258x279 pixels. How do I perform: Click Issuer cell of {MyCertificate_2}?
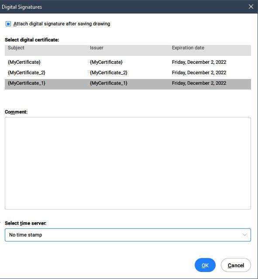click(109, 72)
